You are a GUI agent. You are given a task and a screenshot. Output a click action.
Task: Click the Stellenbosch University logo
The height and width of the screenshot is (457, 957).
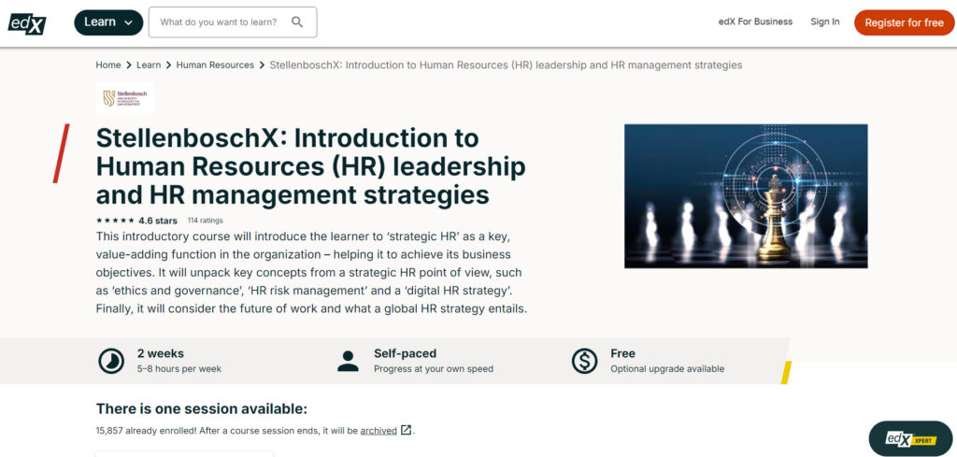[124, 98]
